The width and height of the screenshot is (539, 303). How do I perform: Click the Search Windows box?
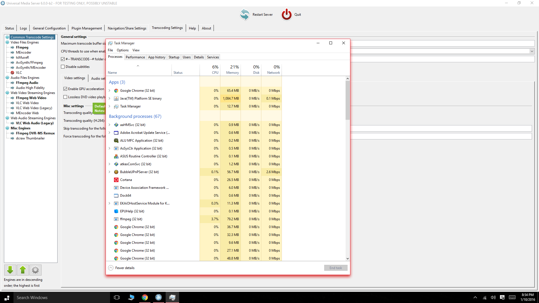(x=62, y=297)
